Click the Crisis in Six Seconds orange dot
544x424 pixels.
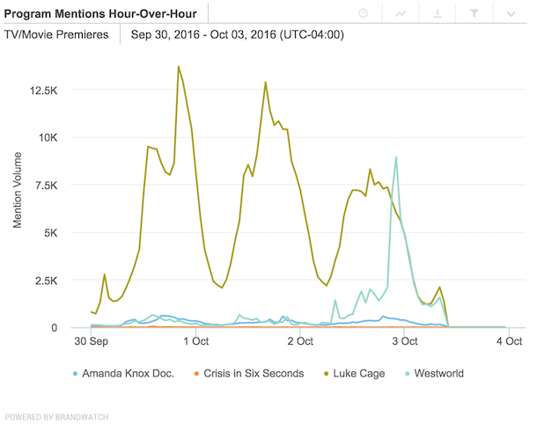pyautogui.click(x=195, y=374)
